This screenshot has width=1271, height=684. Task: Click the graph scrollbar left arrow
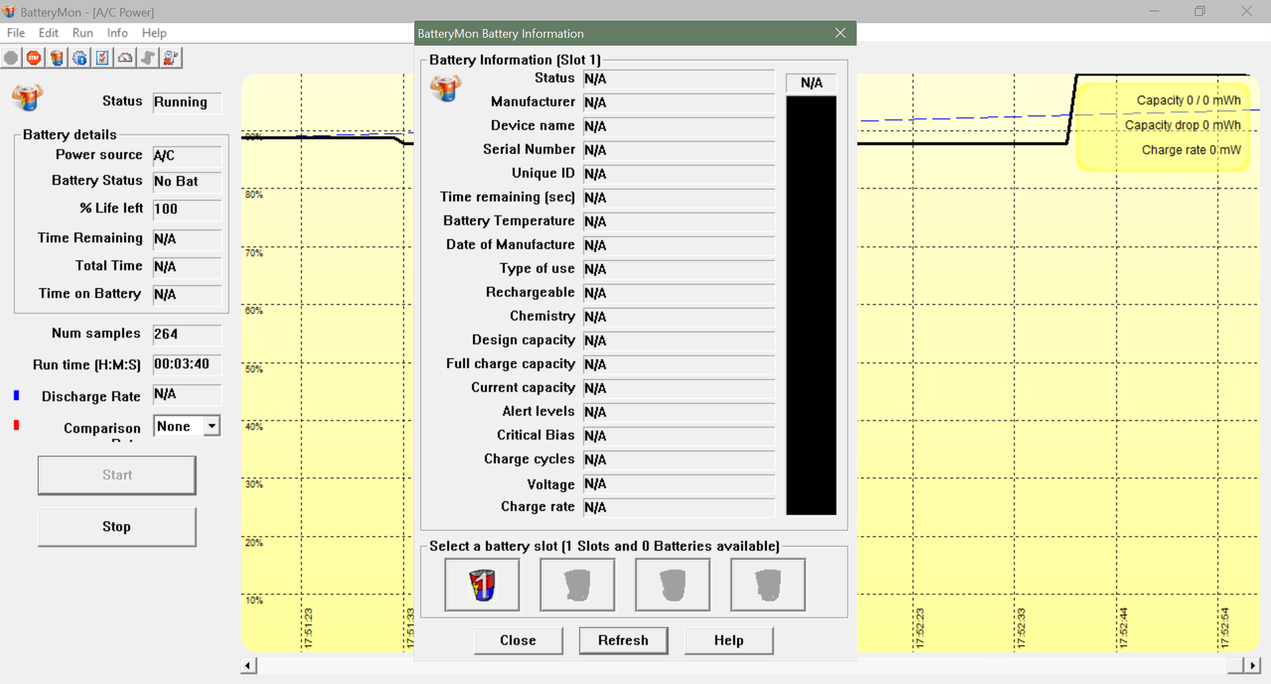pos(248,665)
